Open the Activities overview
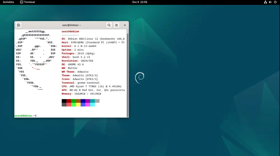Image resolution: width=280 pixels, height=156 pixels. (8, 2)
